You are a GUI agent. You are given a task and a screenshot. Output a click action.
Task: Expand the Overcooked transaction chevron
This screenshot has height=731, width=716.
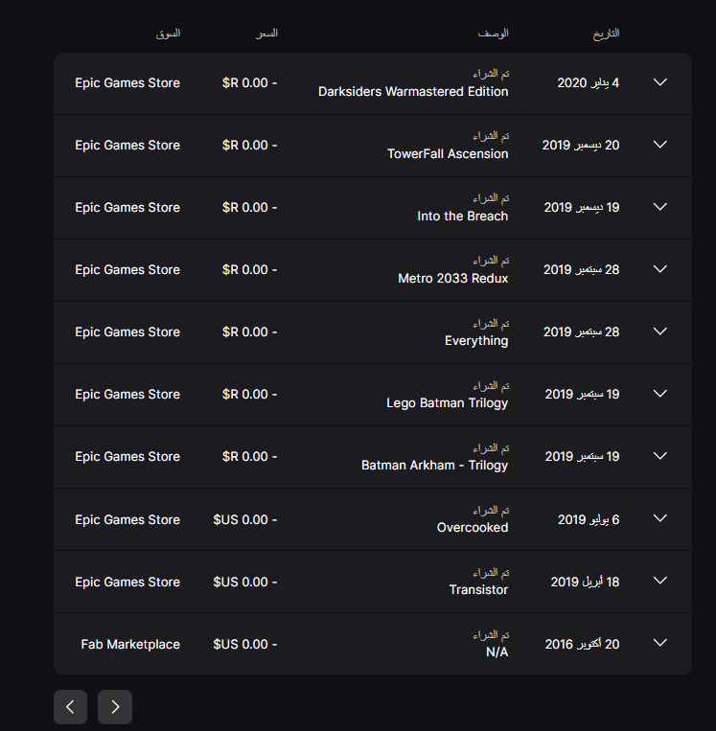pos(660,518)
